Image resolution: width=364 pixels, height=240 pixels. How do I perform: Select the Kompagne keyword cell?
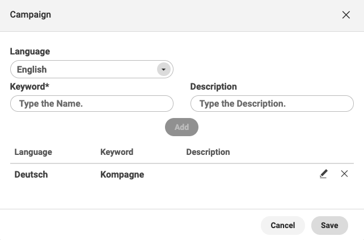pyautogui.click(x=122, y=175)
